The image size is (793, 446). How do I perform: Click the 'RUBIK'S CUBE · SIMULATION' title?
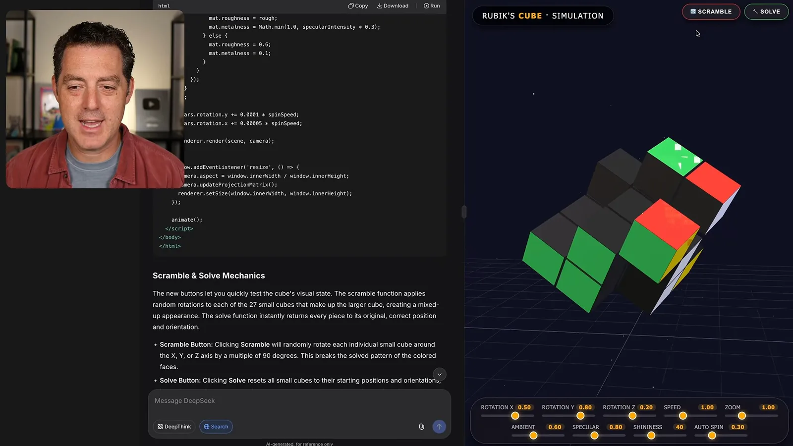pyautogui.click(x=543, y=16)
